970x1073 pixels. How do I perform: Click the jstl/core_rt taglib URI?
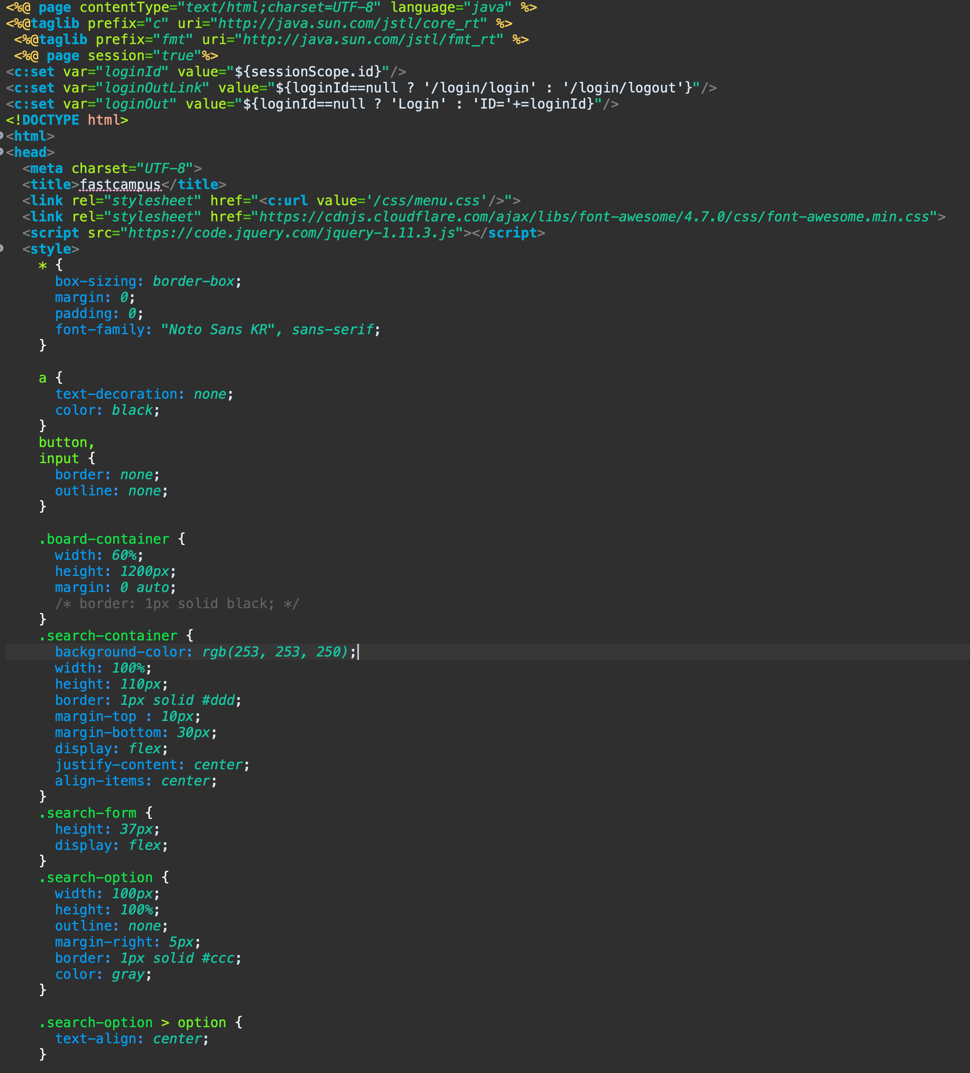[349, 24]
